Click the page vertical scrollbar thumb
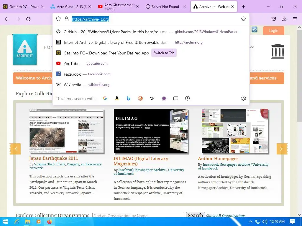 299,76
